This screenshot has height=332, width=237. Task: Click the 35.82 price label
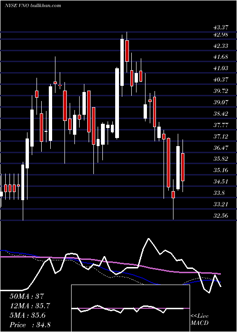click(221, 159)
